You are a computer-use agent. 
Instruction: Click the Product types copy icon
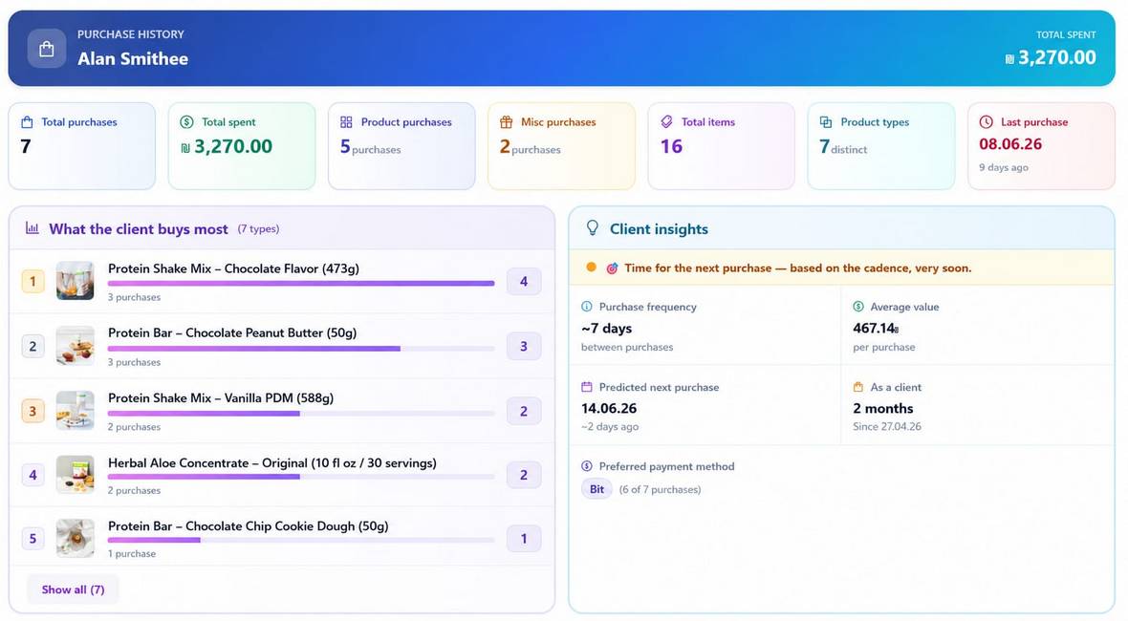(826, 122)
